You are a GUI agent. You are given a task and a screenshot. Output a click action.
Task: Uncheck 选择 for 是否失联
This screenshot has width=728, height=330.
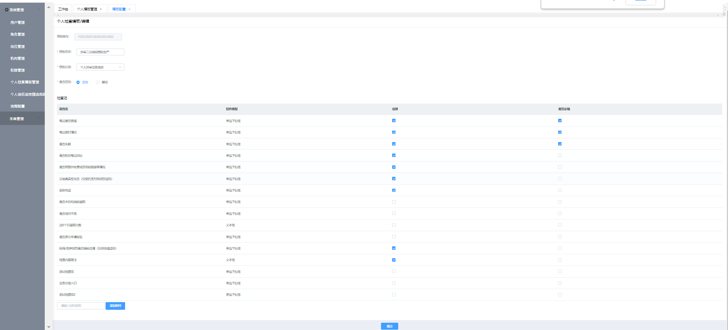click(x=394, y=144)
